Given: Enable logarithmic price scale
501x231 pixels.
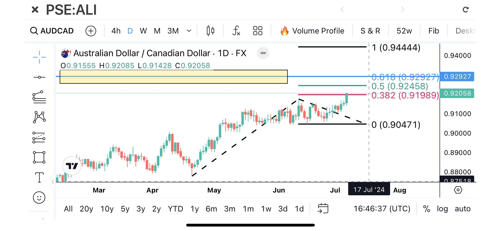Looking at the screenshot, I should tap(442, 209).
